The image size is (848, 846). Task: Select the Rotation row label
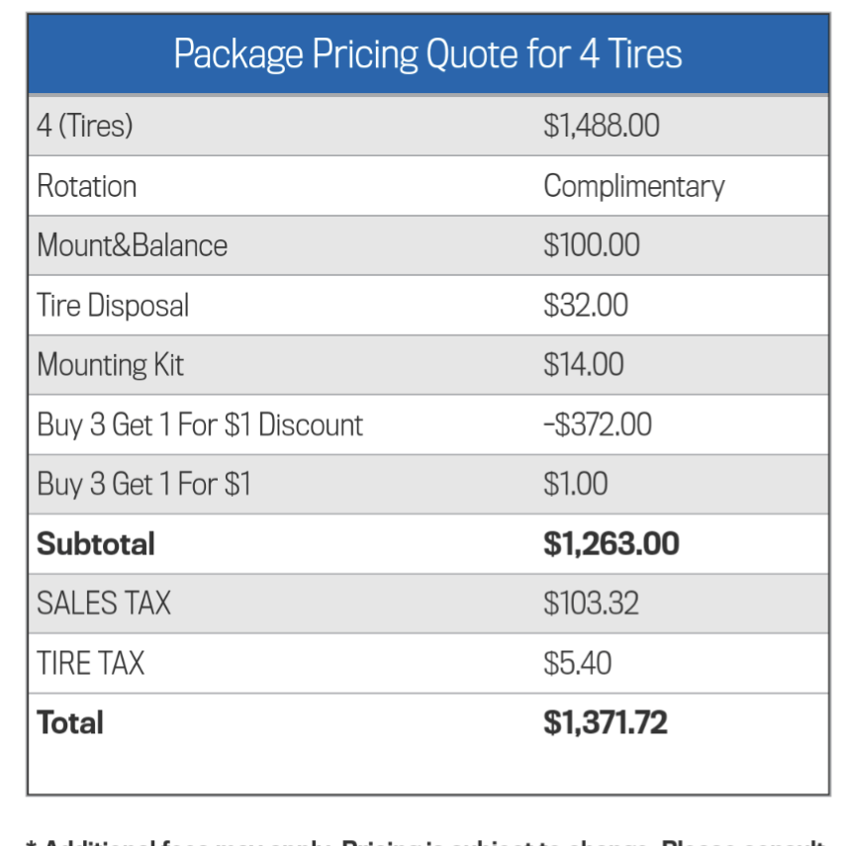click(86, 186)
